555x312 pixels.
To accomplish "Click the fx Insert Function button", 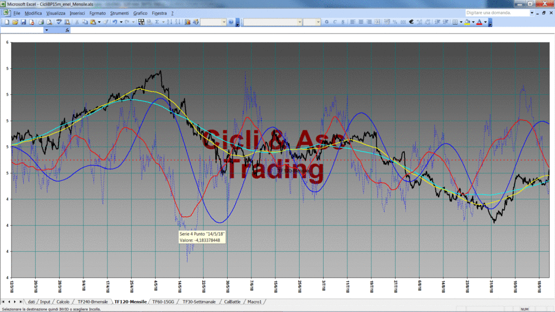I will (x=67, y=30).
